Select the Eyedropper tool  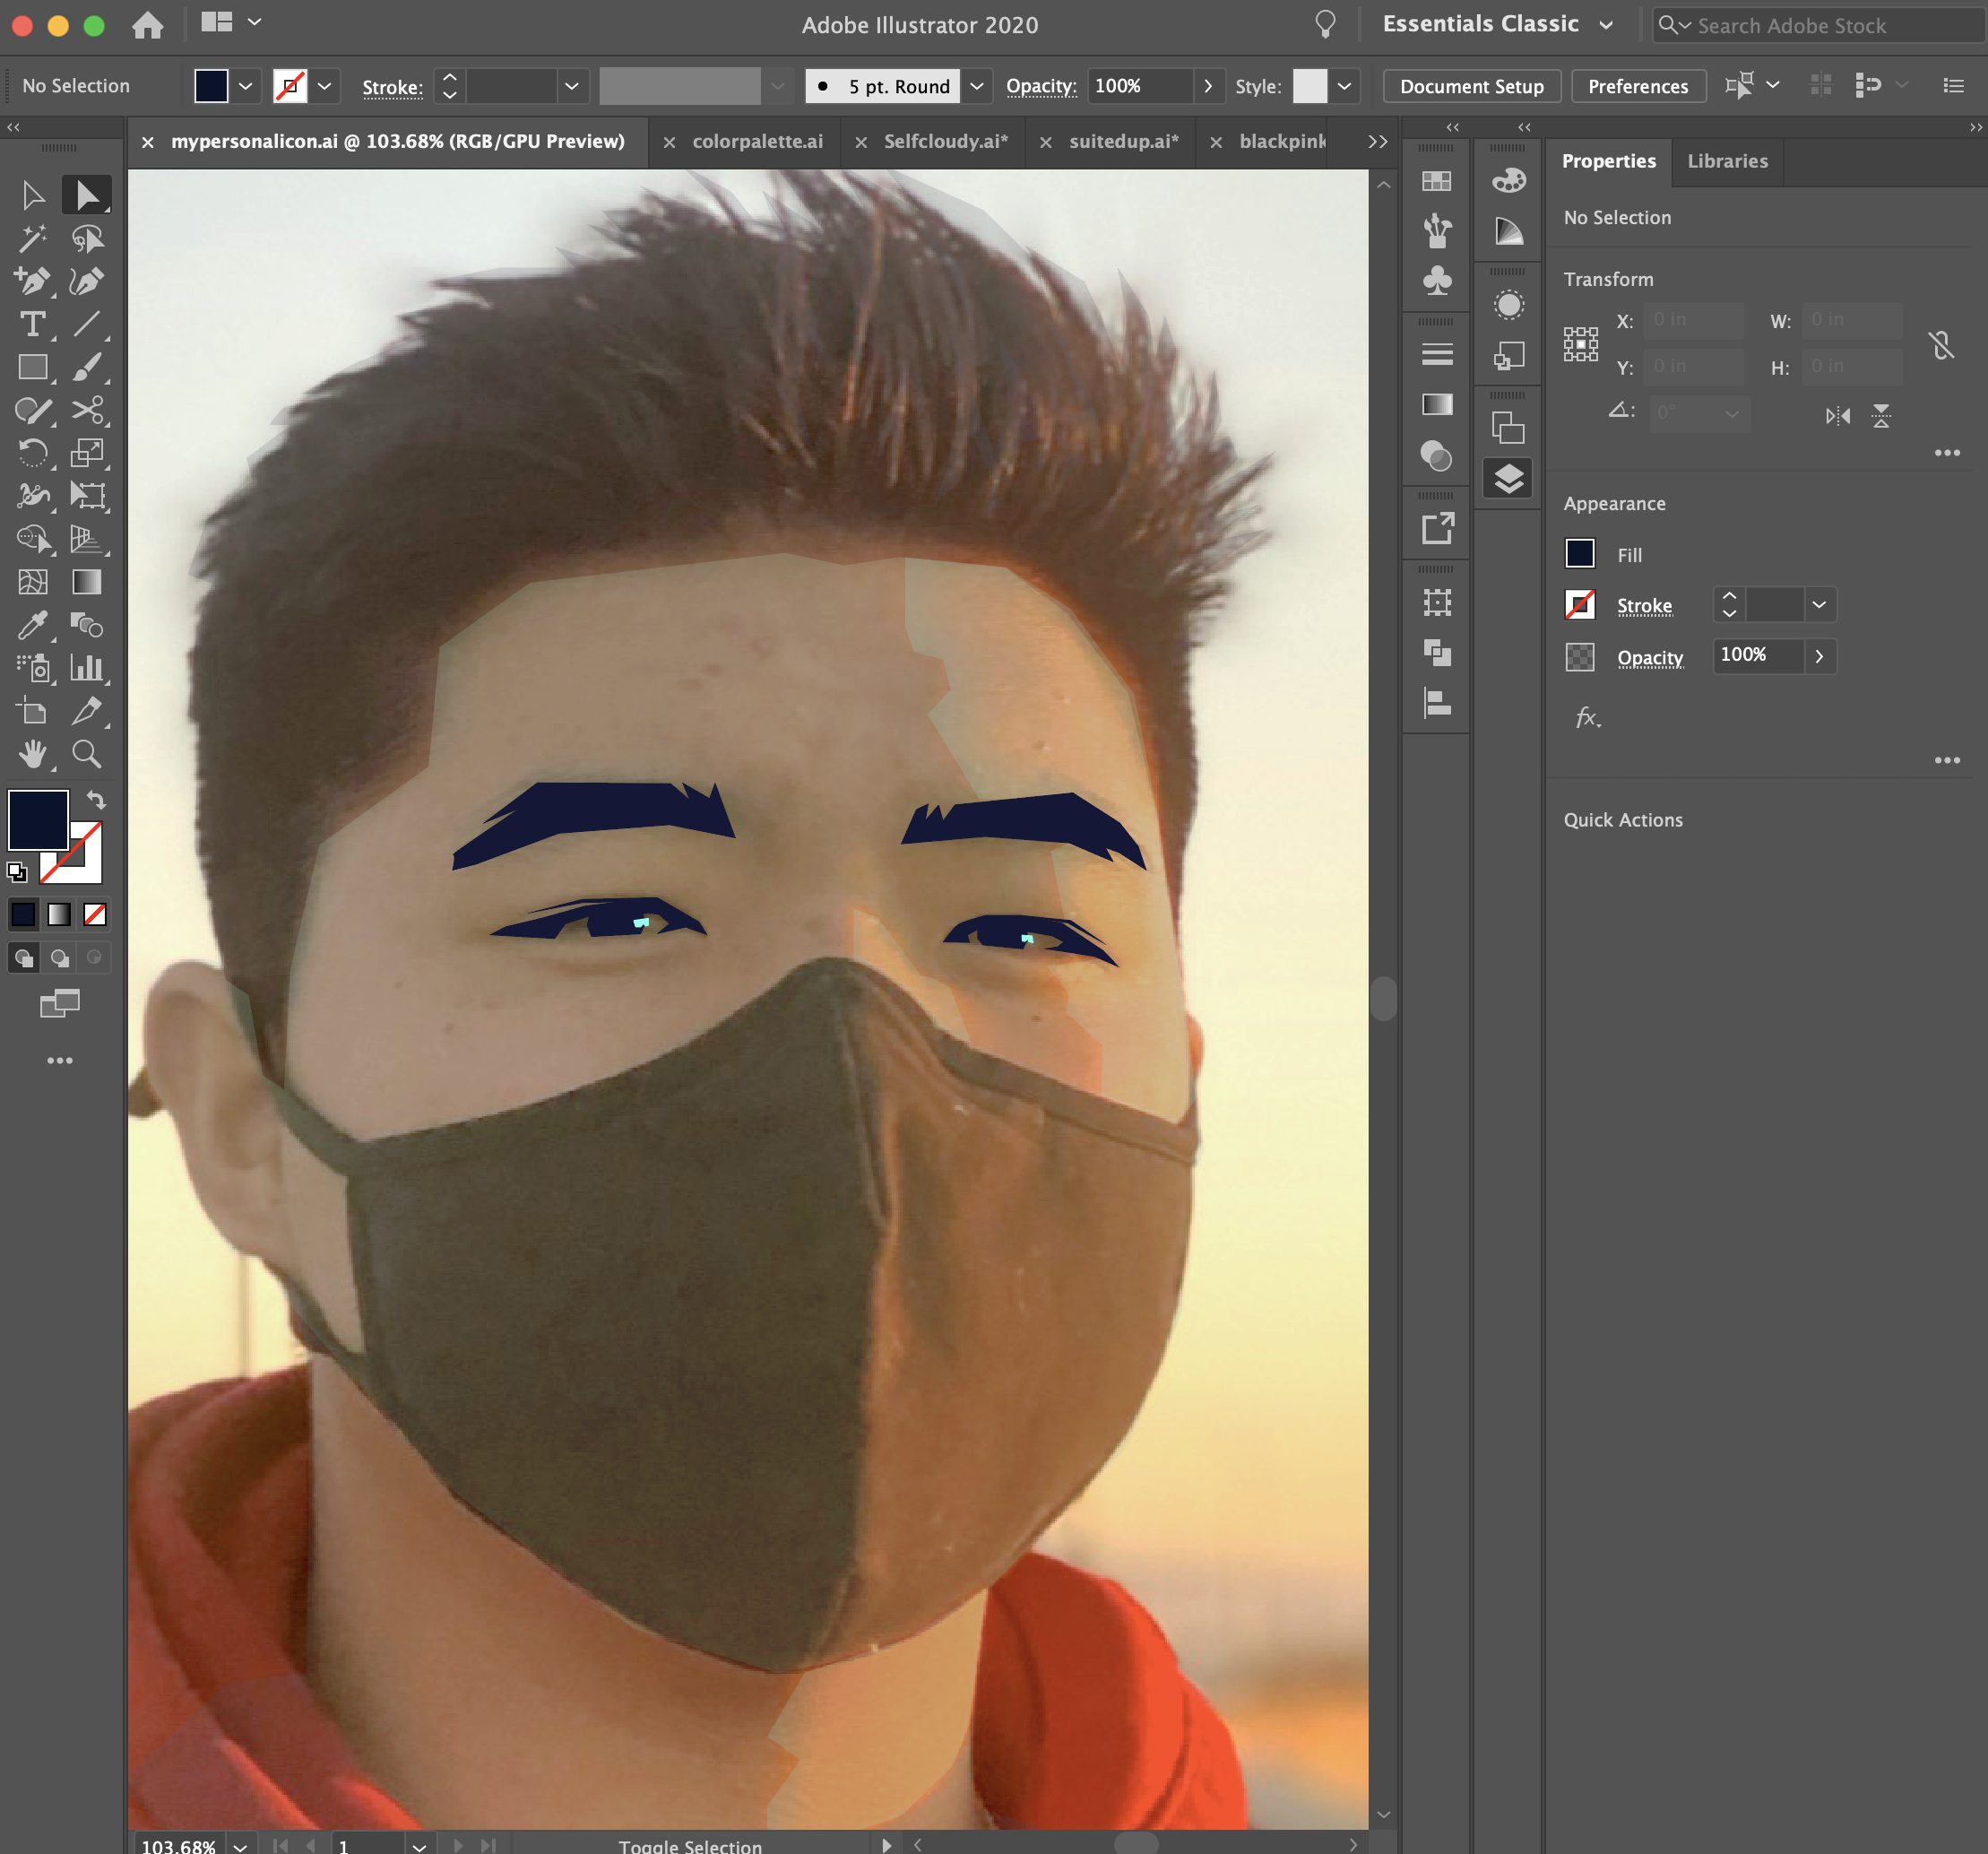(x=33, y=625)
